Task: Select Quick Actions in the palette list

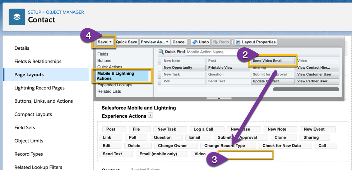Action: point(110,67)
